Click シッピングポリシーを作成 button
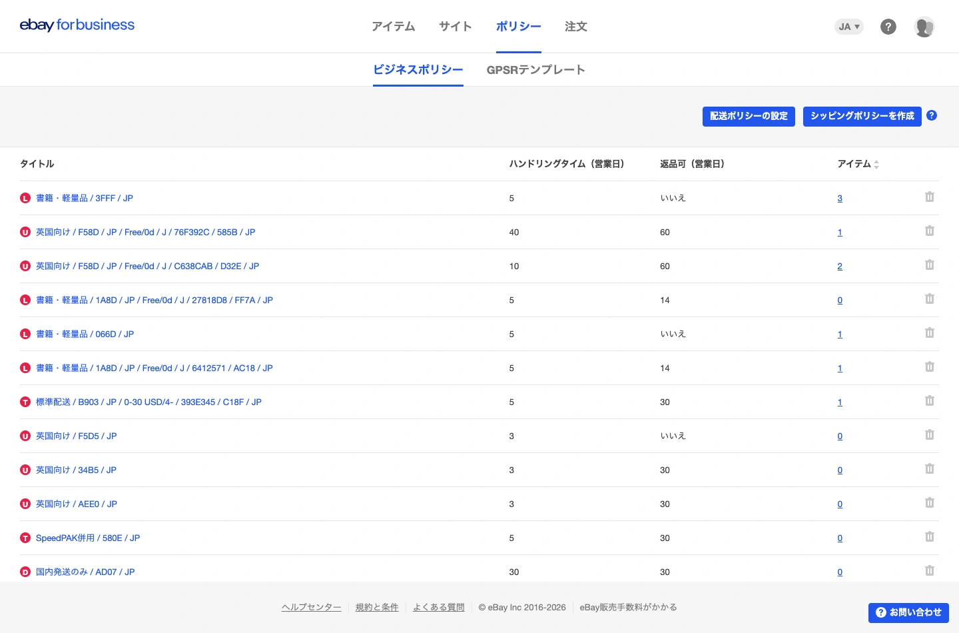This screenshot has width=959, height=633. point(862,116)
